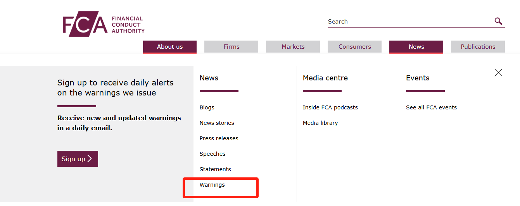
Task: Open the Blogs link
Action: [207, 107]
